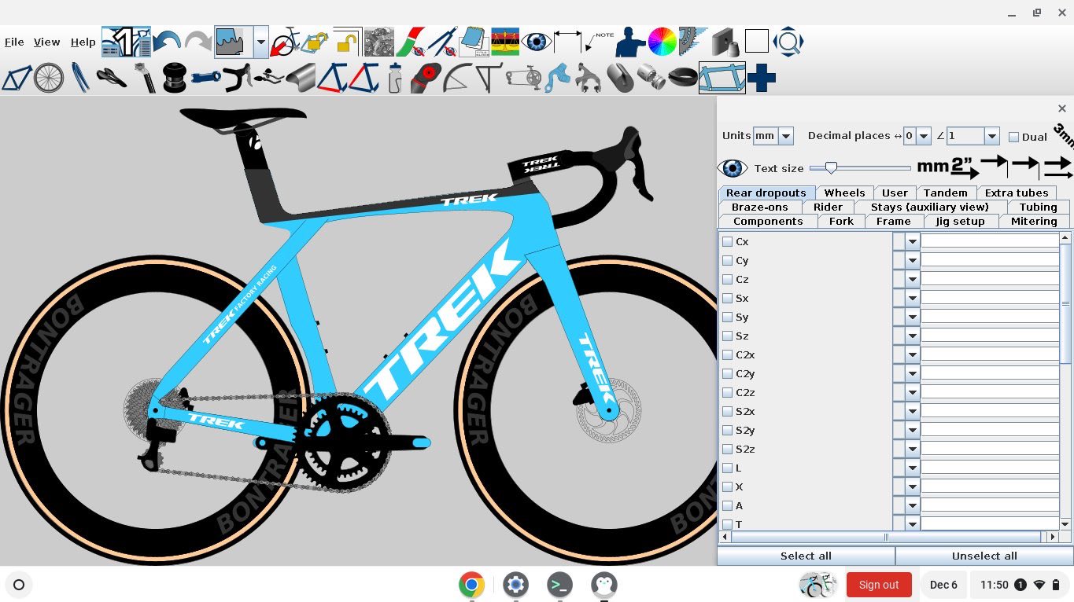Image resolution: width=1074 pixels, height=602 pixels.
Task: Check the S2z dimension checkbox
Action: tap(728, 450)
